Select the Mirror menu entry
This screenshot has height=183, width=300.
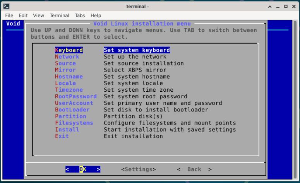65,70
